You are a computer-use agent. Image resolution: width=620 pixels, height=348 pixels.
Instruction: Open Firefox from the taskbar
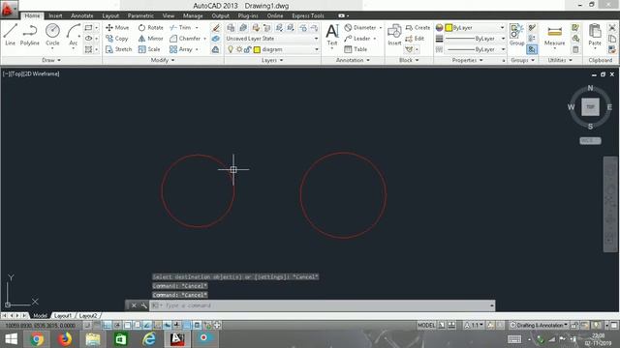65,339
